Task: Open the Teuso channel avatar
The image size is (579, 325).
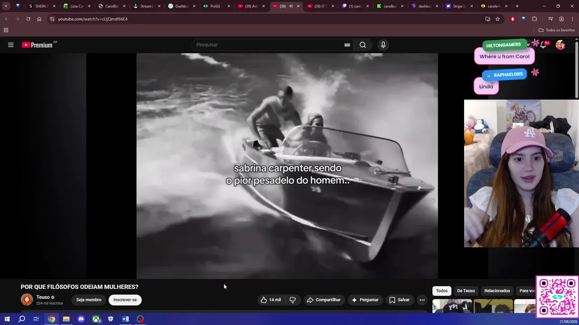Action: click(27, 299)
